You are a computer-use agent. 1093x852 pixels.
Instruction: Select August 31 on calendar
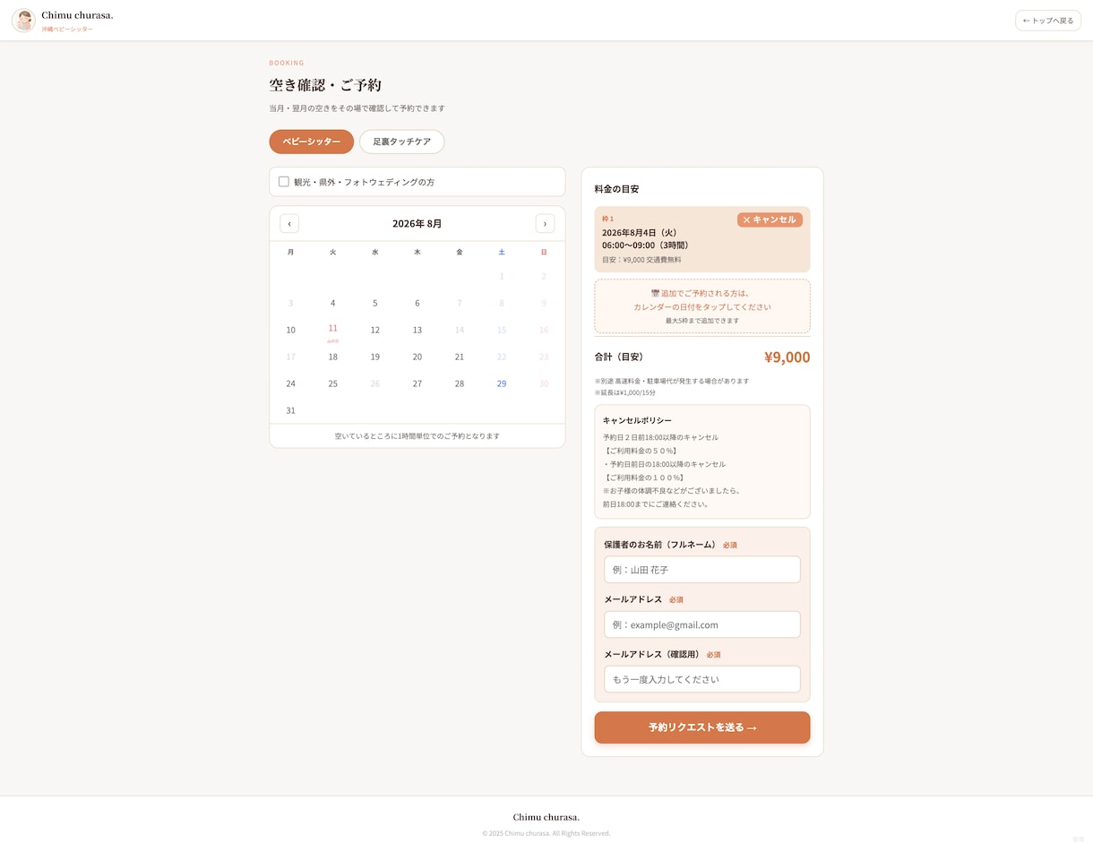(x=290, y=410)
